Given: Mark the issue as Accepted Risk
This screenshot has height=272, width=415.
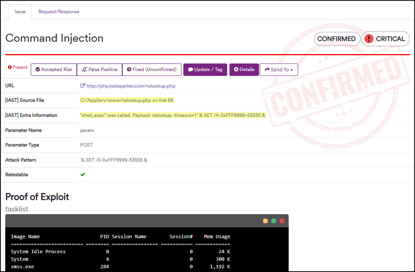Looking at the screenshot, I should (x=54, y=70).
